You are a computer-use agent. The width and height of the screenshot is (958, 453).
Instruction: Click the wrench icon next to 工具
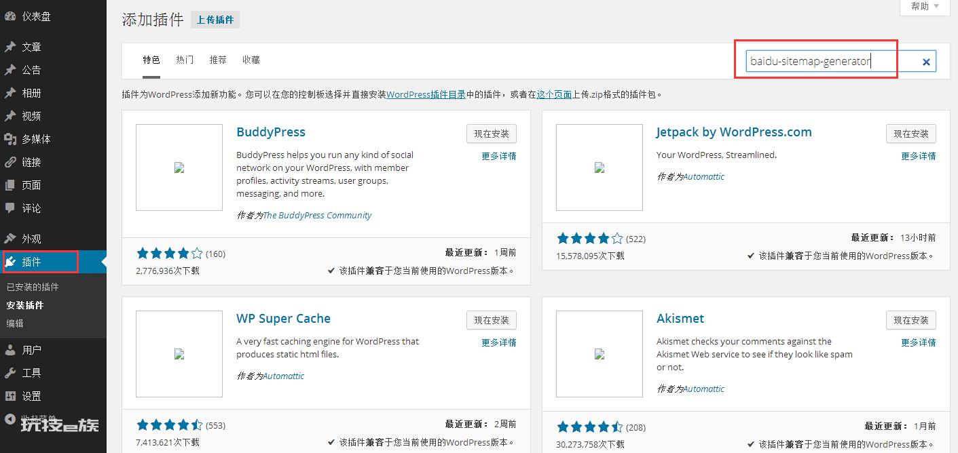(x=10, y=373)
